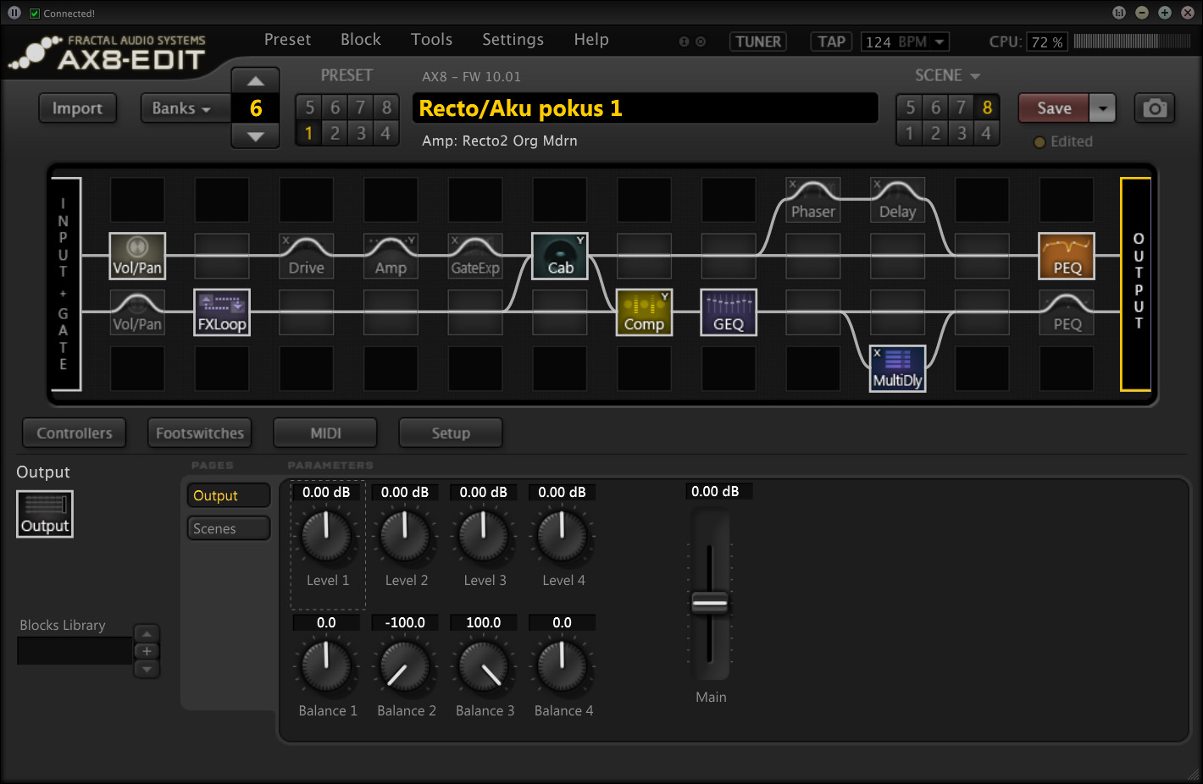Image resolution: width=1203 pixels, height=784 pixels.
Task: Select the MultiDly block
Action: (897, 368)
